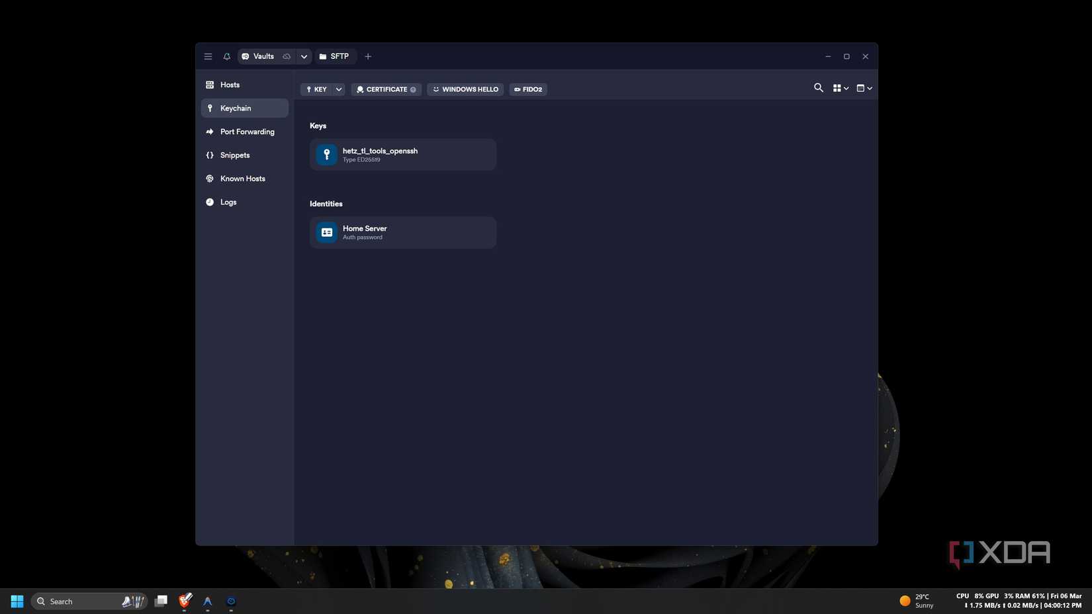Screen dimensions: 1092x614
Task: Select the Home Server identity
Action: (x=402, y=232)
